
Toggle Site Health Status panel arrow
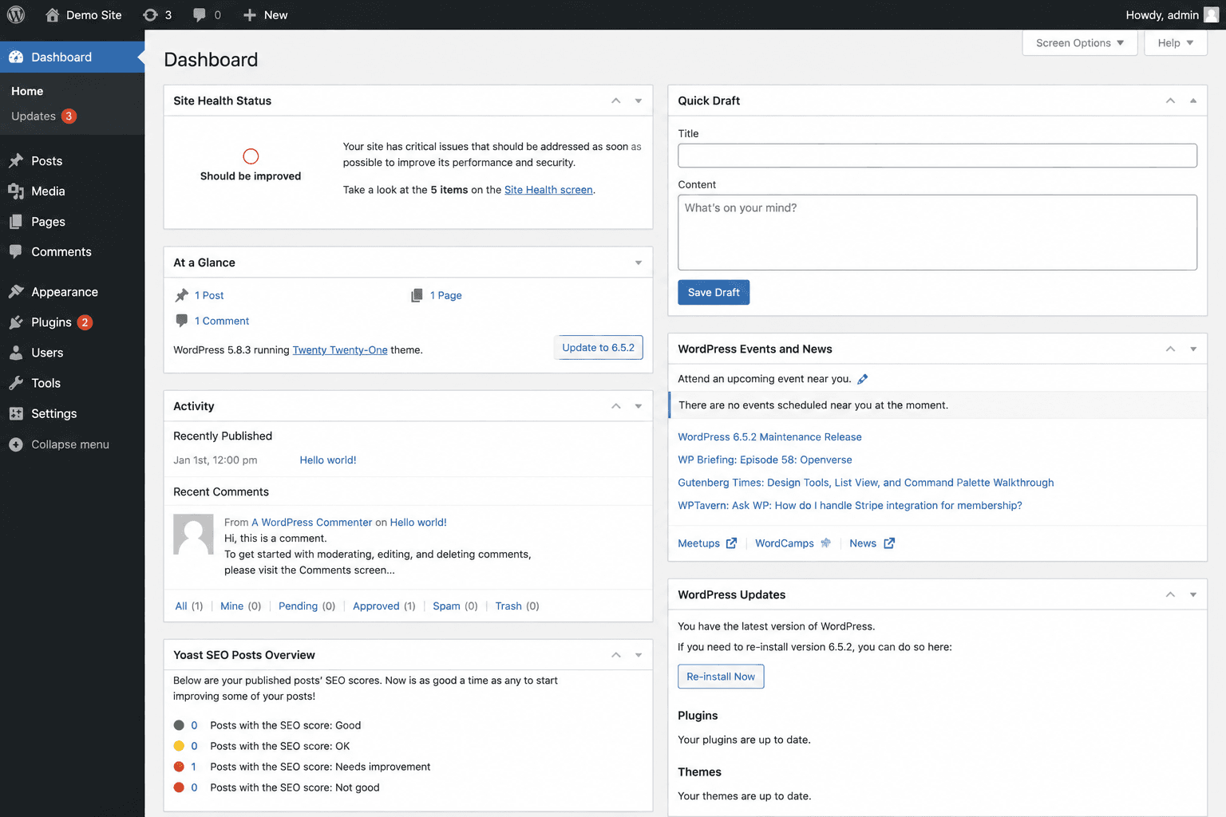[639, 101]
